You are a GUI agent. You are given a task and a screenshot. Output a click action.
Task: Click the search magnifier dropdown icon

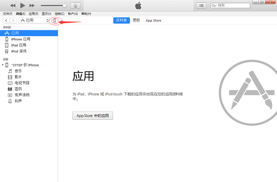point(214,6)
